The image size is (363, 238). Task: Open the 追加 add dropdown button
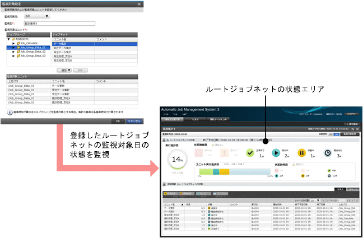click(x=64, y=70)
